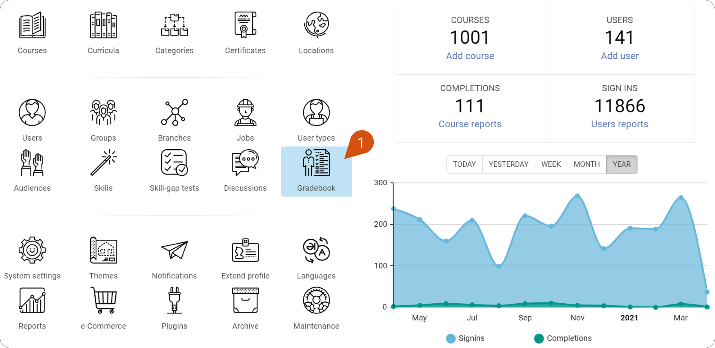Open the e-Commerce shopping cart icon
Screen dimensions: 715x348
click(x=103, y=300)
